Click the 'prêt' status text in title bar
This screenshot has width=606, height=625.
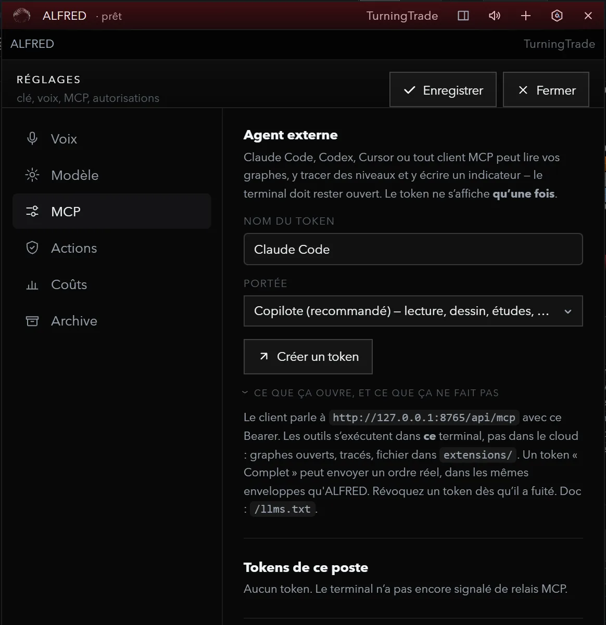111,17
